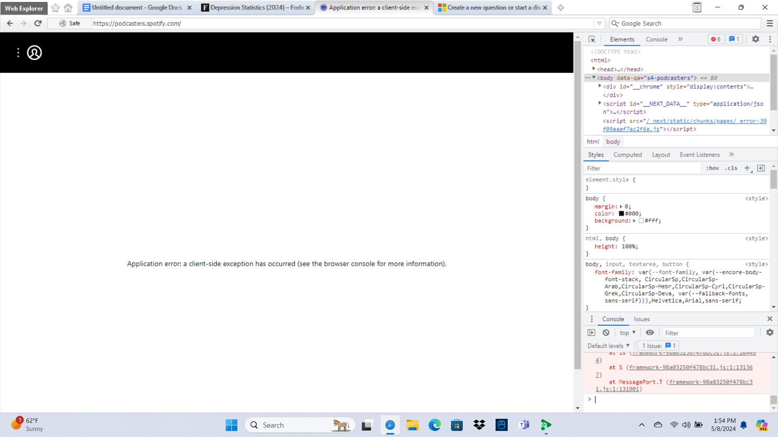778x437 pixels.
Task: Expand the head element node
Action: 594,69
